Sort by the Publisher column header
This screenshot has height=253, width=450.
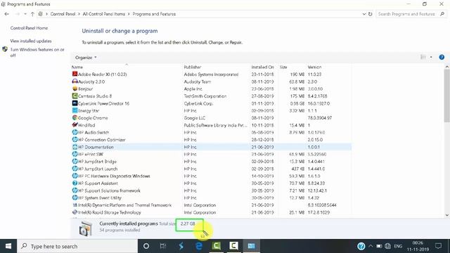click(x=216, y=67)
